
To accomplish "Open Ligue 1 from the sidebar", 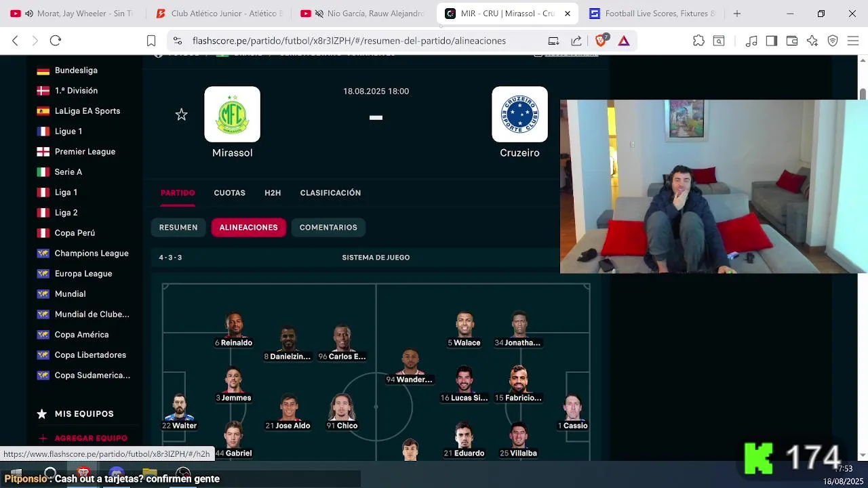I will 68,131.
